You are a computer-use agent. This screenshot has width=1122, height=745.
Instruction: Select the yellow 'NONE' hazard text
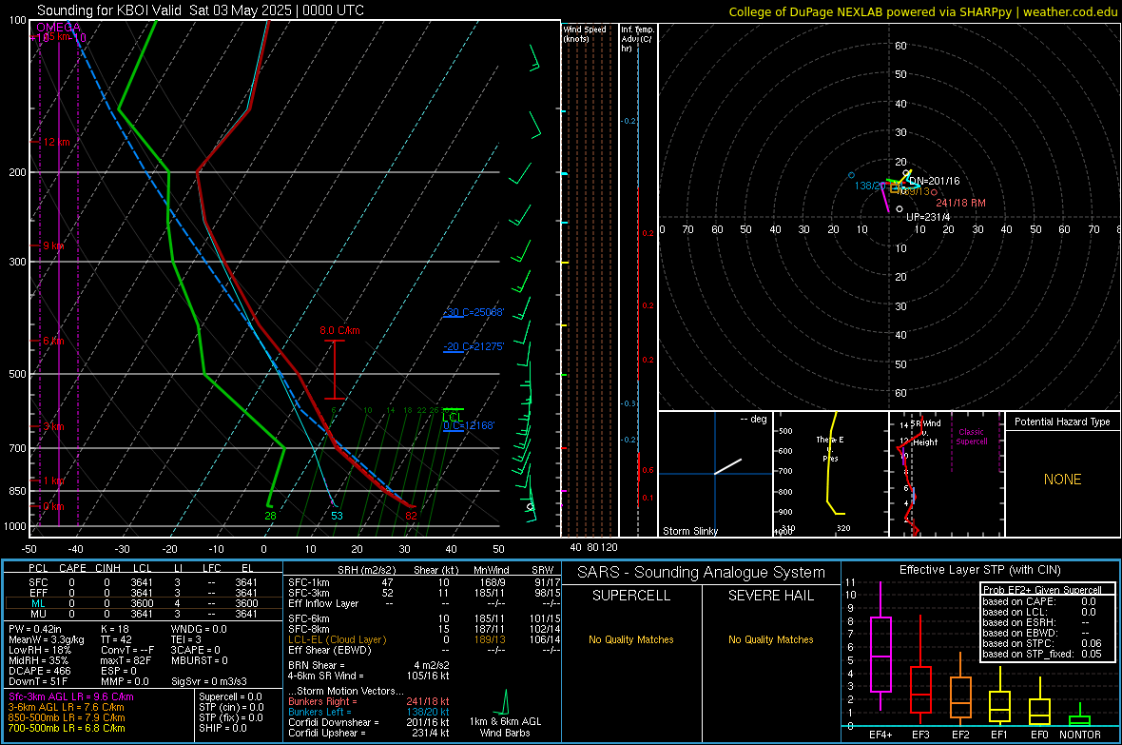point(1062,480)
